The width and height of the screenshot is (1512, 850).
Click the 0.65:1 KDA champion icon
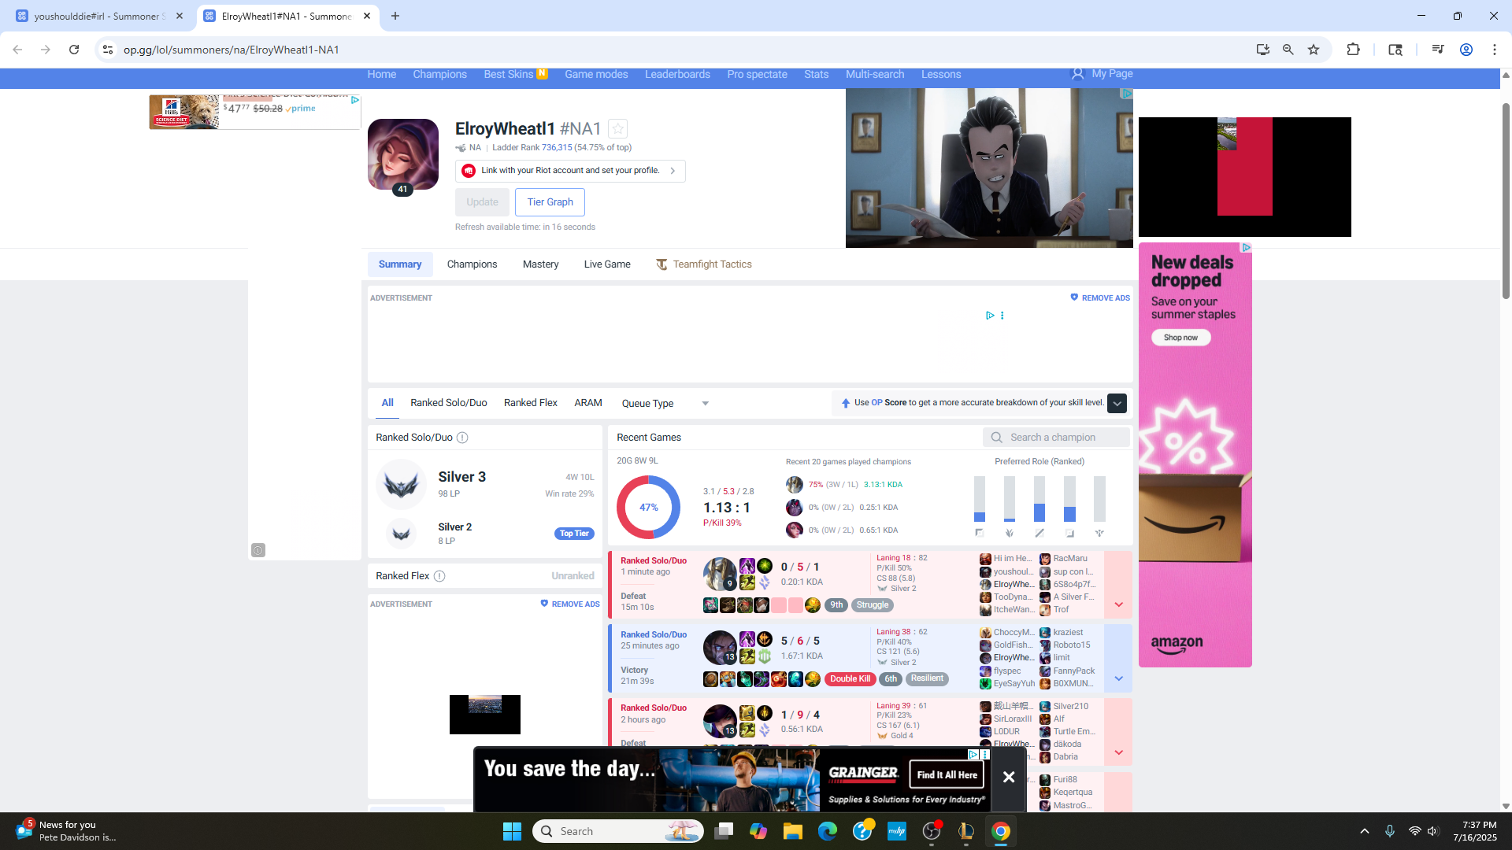795,530
